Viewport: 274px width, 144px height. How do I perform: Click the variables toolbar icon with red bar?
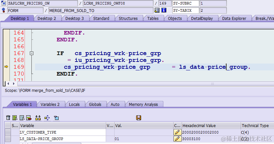click(29, 118)
